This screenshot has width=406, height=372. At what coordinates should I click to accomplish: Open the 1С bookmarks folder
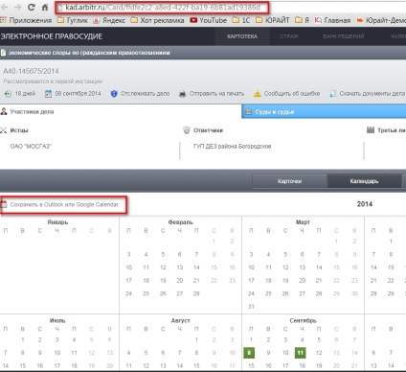coord(241,20)
